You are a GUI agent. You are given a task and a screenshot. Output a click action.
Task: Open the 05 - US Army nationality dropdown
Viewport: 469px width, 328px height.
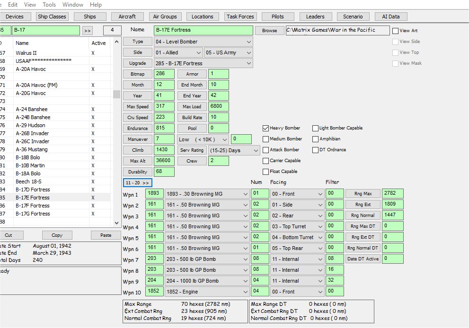(x=228, y=52)
